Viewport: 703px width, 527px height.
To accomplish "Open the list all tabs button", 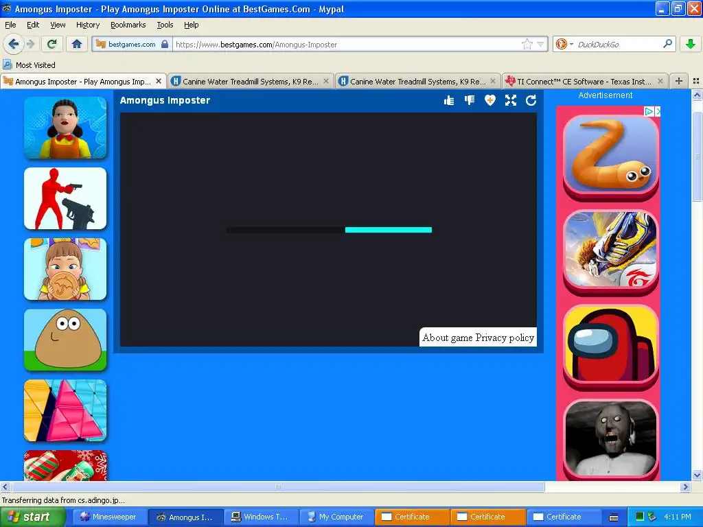I will (696, 81).
